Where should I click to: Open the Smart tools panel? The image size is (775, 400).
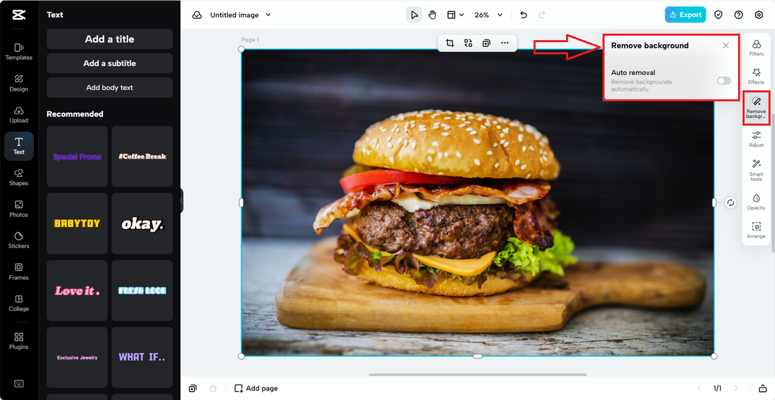point(756,170)
